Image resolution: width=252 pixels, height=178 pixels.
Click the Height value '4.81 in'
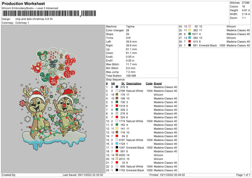[x=246, y=10]
